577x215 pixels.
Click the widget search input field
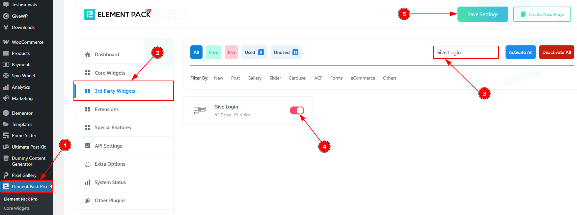pos(466,52)
